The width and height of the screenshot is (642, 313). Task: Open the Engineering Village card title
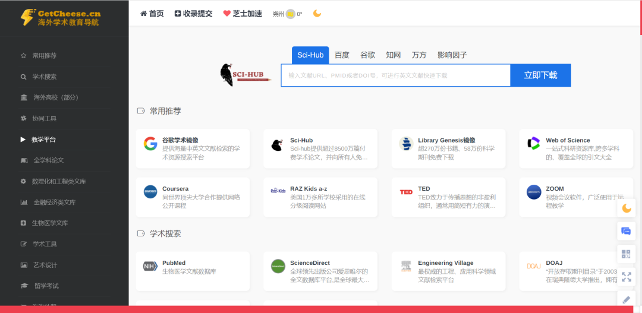tap(445, 263)
